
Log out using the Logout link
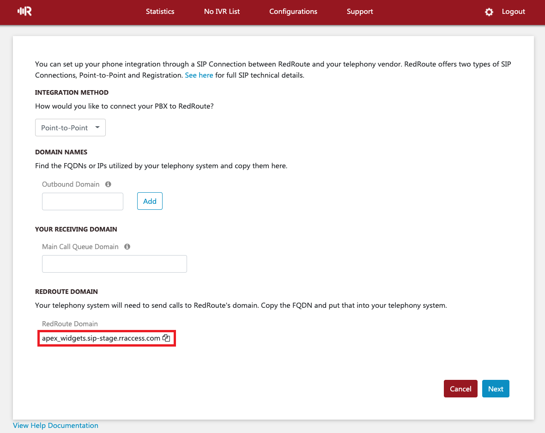pos(514,12)
